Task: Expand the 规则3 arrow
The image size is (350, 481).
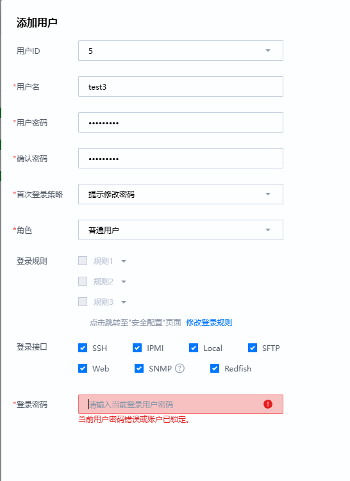Action: pos(124,302)
